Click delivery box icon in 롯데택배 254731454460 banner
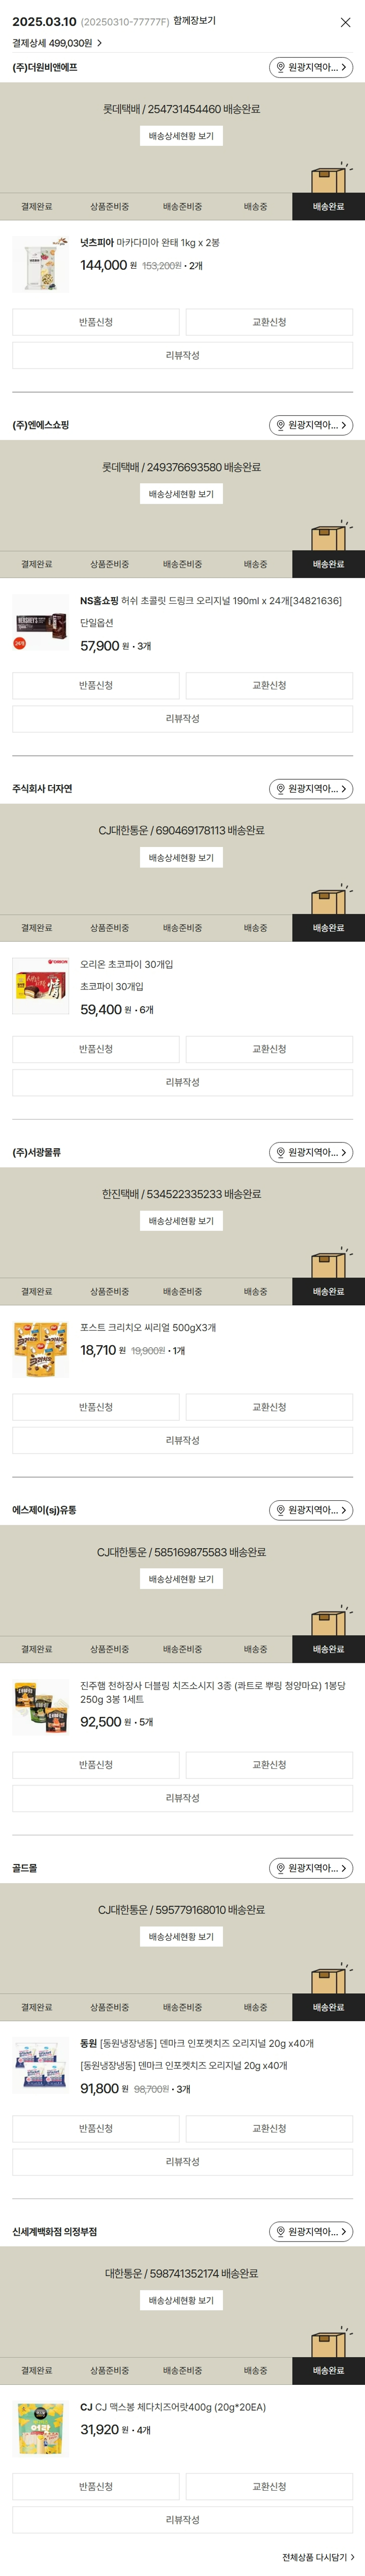The image size is (365, 2576). (x=330, y=178)
